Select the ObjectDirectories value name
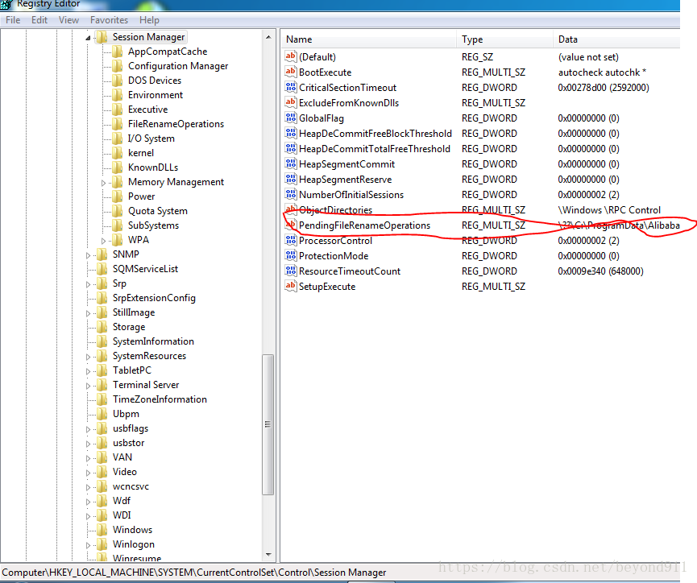 point(336,209)
